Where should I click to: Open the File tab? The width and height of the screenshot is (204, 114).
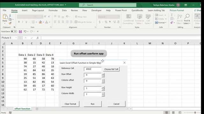[4, 10]
